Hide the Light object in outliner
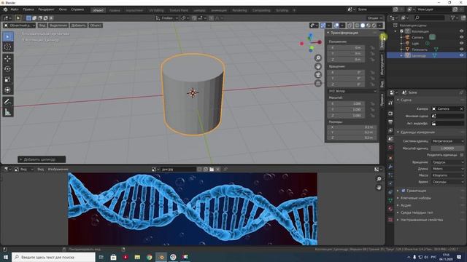Image resolution: width=467 pixels, height=262 pixels. 461,44
